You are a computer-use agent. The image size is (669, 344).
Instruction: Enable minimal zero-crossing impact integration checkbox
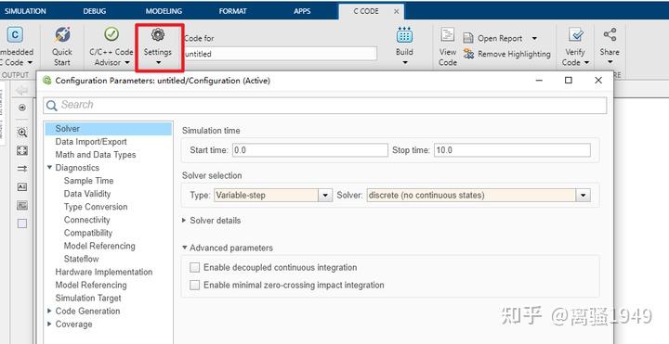pyautogui.click(x=194, y=285)
